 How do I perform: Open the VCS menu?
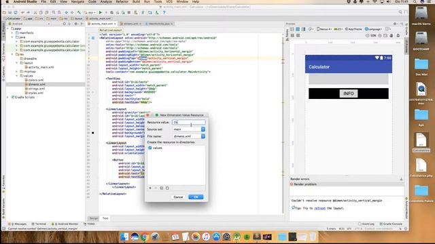(169, 1)
